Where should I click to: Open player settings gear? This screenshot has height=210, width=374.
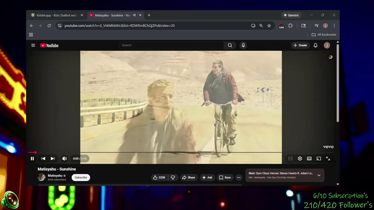[300, 158]
